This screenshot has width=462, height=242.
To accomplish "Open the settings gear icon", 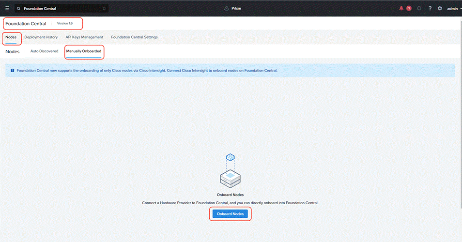I will 440,8.
